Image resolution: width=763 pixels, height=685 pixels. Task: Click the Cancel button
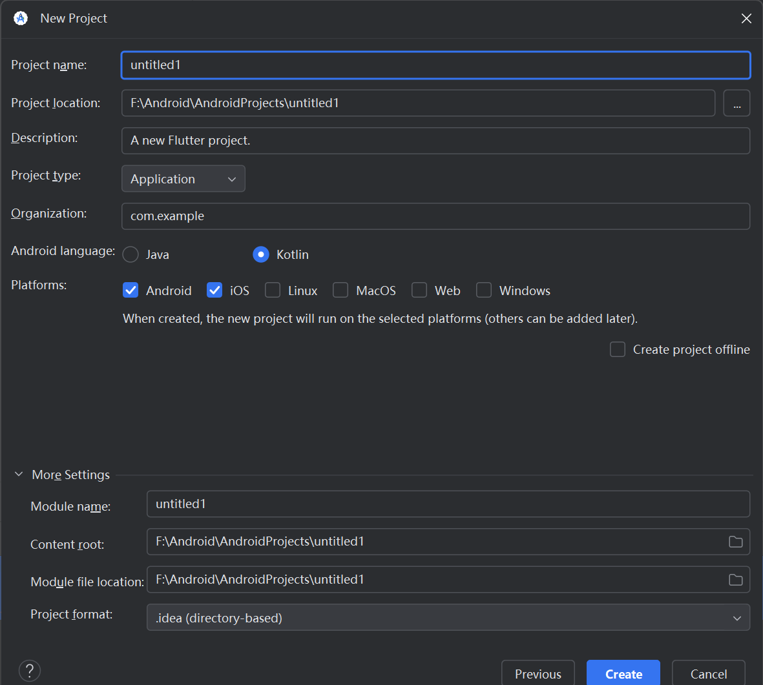[x=708, y=673]
